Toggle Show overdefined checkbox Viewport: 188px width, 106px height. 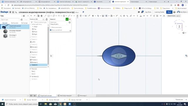tap(51, 30)
